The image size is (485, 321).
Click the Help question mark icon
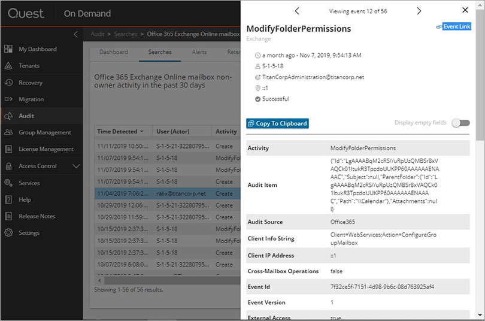coord(8,199)
